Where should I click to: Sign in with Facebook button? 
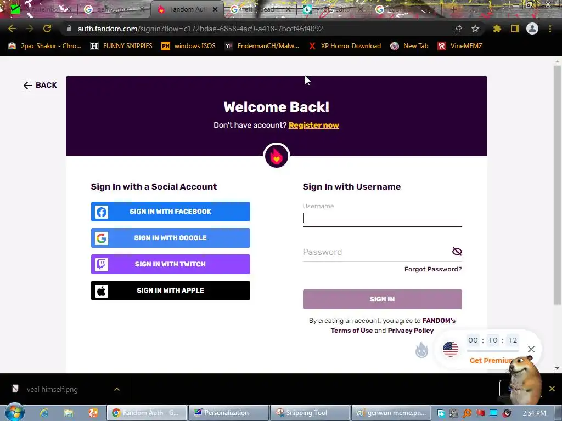(x=171, y=212)
